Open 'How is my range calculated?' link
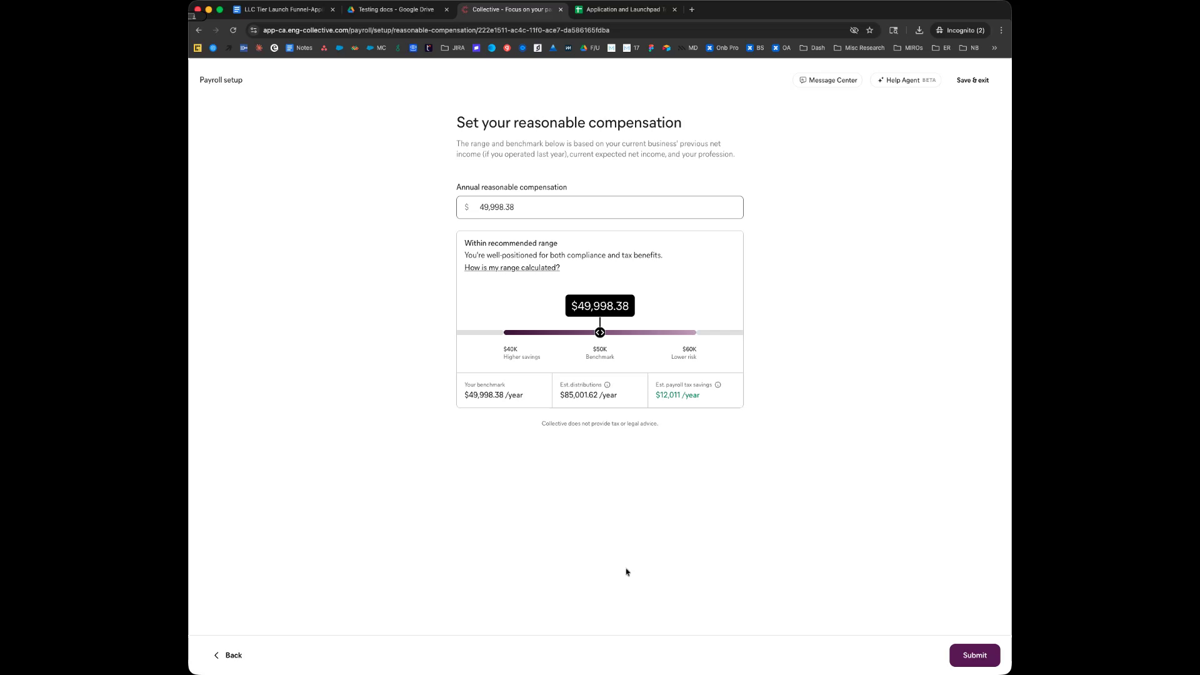Screen dimensions: 1200x675 (511, 267)
